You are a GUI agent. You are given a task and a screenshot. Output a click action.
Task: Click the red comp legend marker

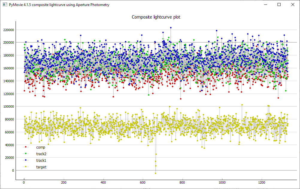pyautogui.click(x=26, y=147)
